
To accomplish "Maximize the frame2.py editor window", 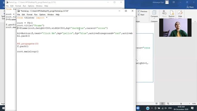I will tap(126, 11).
